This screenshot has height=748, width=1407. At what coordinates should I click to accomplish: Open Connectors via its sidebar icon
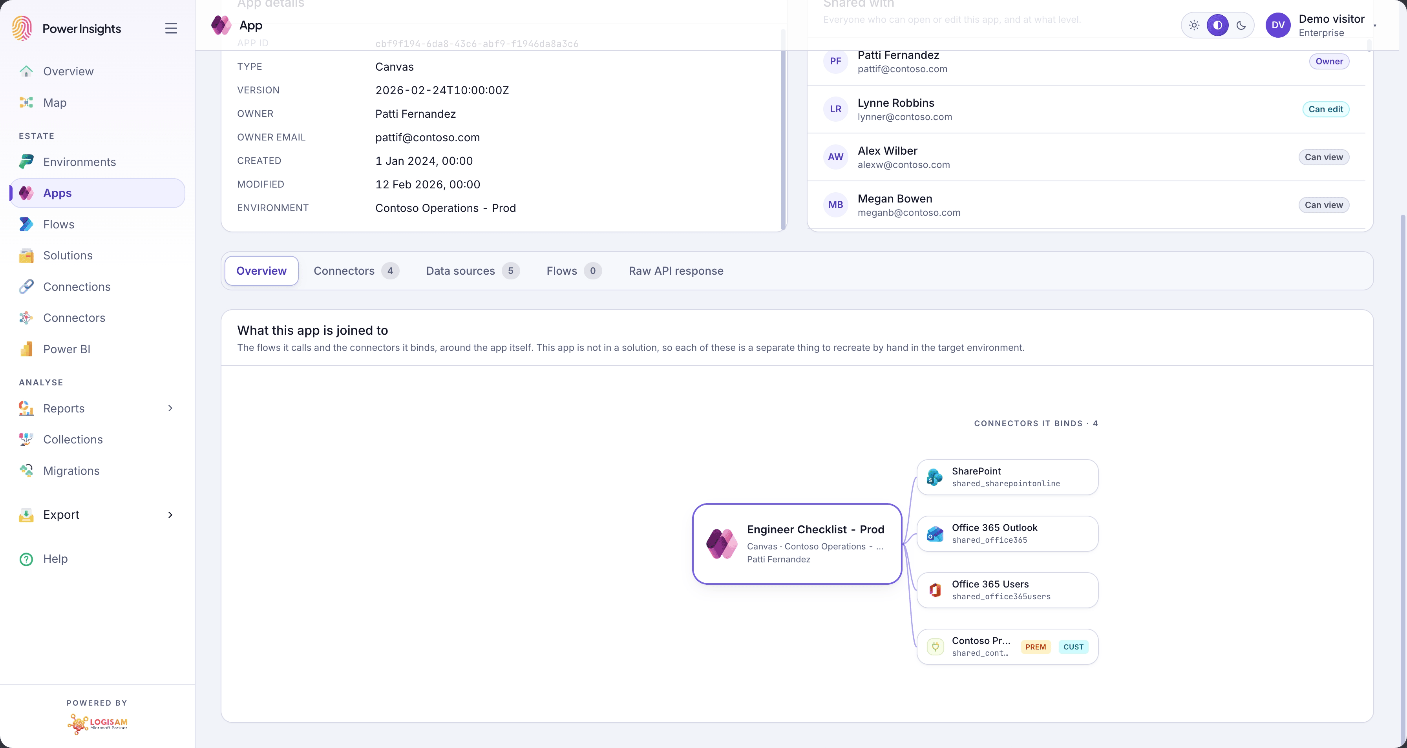click(26, 318)
